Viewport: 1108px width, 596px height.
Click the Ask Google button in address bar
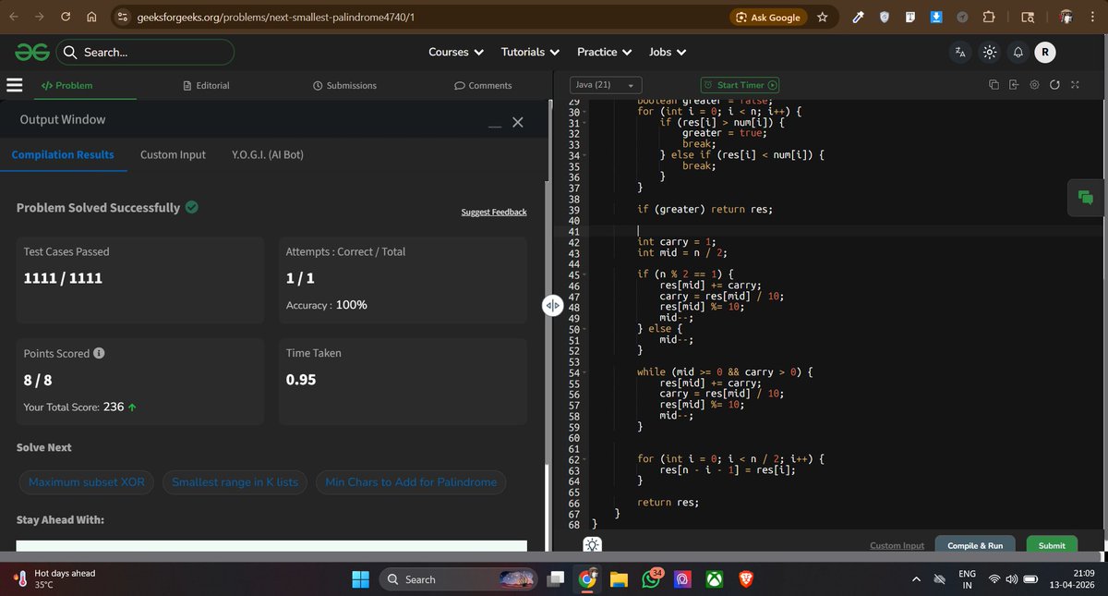(768, 16)
